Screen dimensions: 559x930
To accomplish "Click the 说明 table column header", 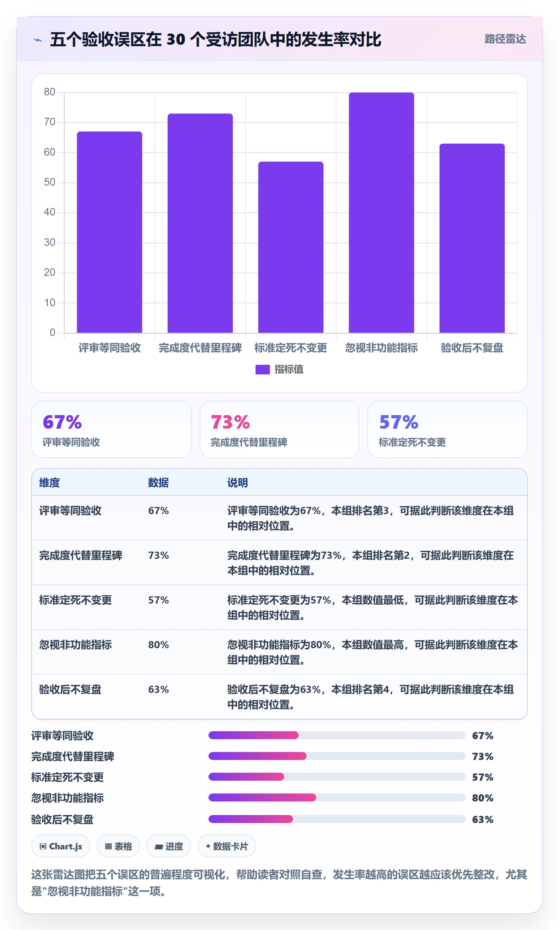I will click(x=238, y=483).
